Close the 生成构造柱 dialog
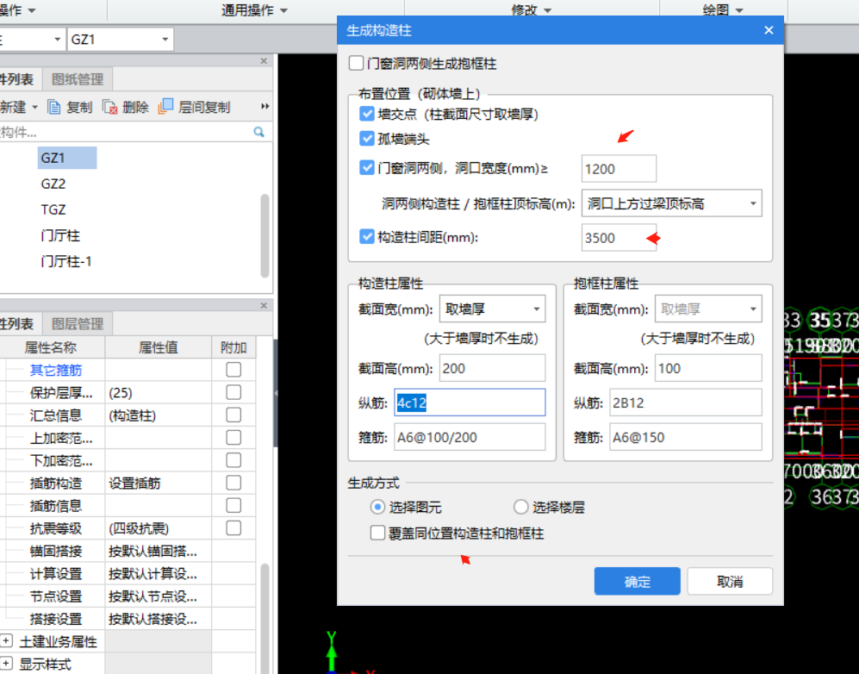 point(769,30)
